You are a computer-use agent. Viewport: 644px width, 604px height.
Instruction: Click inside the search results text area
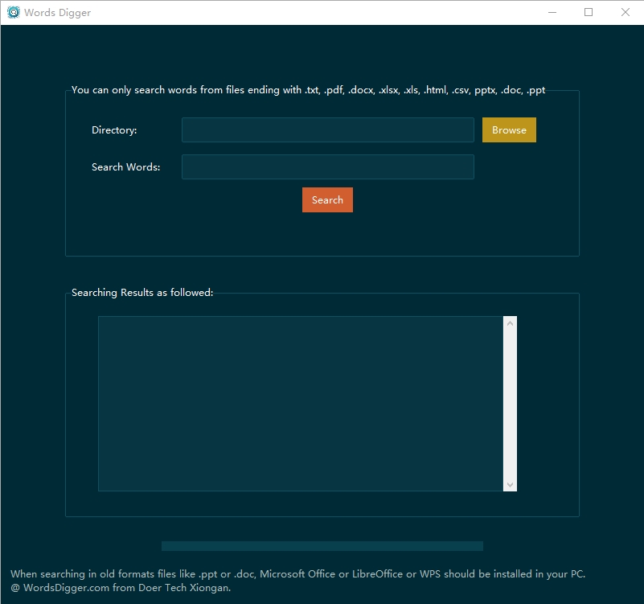click(x=301, y=403)
